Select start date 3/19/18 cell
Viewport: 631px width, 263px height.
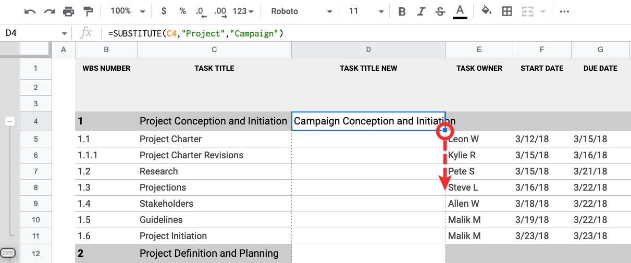tap(542, 220)
